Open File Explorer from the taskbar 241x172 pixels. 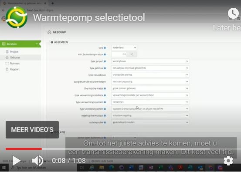pyautogui.click(x=102, y=168)
